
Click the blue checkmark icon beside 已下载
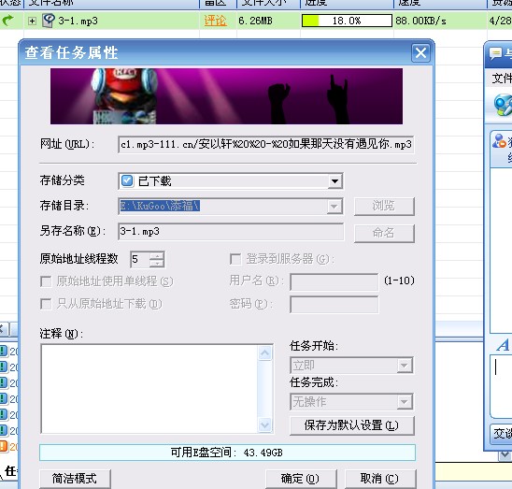127,180
